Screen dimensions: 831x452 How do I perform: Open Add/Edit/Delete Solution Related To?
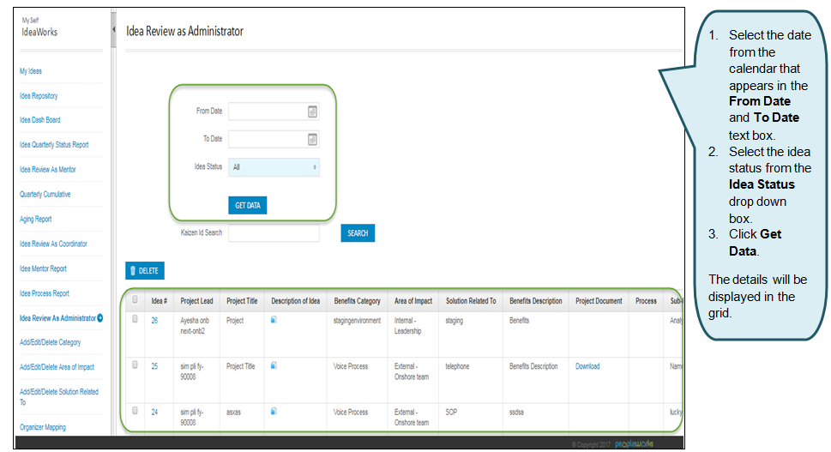[59, 397]
